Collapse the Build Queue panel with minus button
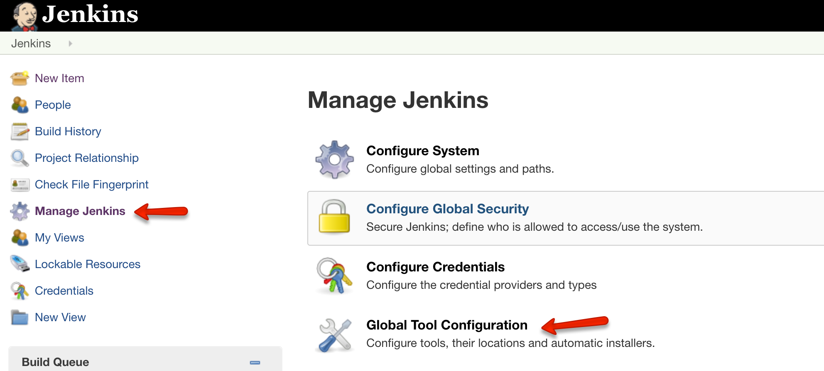824x371 pixels. pos(255,362)
